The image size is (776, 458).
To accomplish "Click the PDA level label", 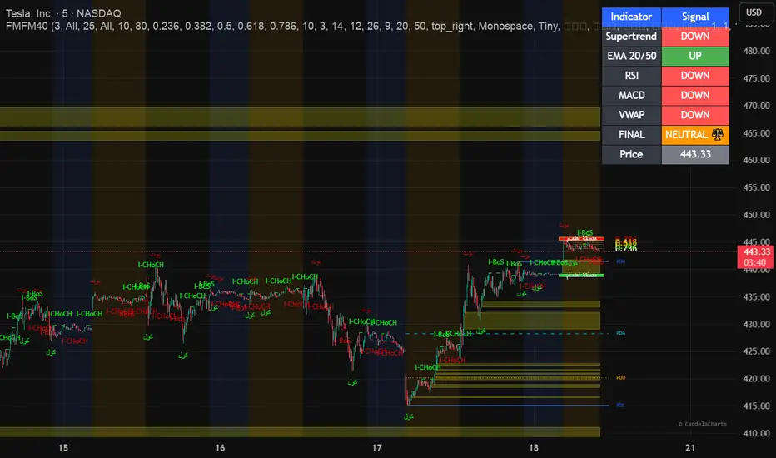I will point(620,333).
